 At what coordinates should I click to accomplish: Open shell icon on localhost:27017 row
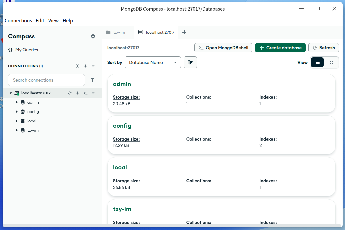point(86,93)
